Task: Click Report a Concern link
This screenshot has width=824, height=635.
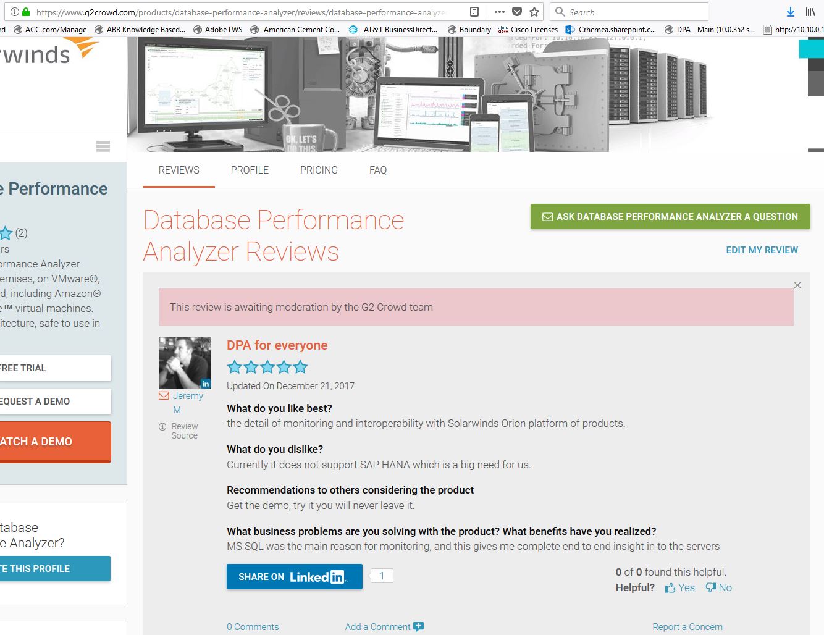Action: [x=687, y=627]
